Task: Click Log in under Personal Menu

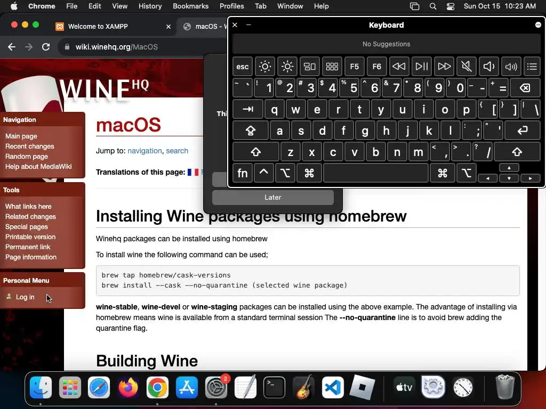Action: click(25, 297)
